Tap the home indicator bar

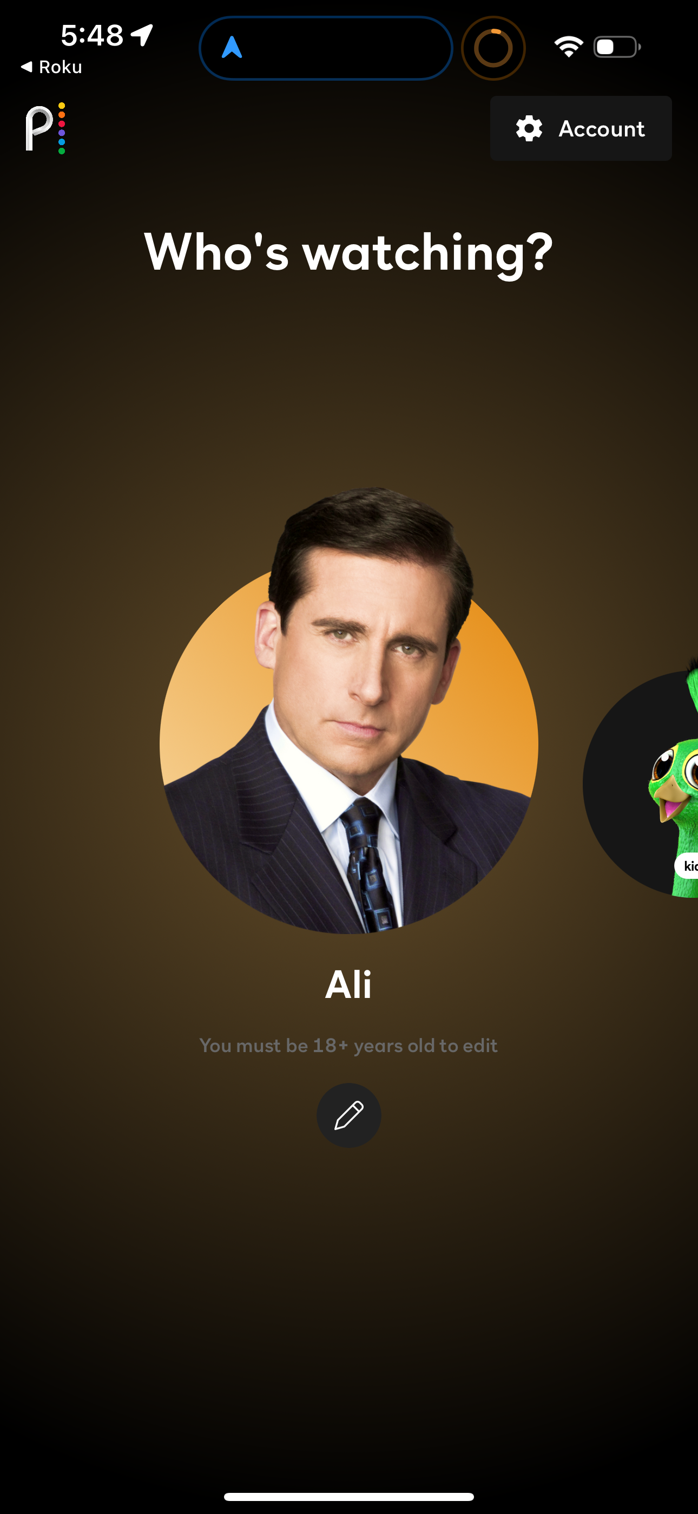pyautogui.click(x=349, y=1496)
